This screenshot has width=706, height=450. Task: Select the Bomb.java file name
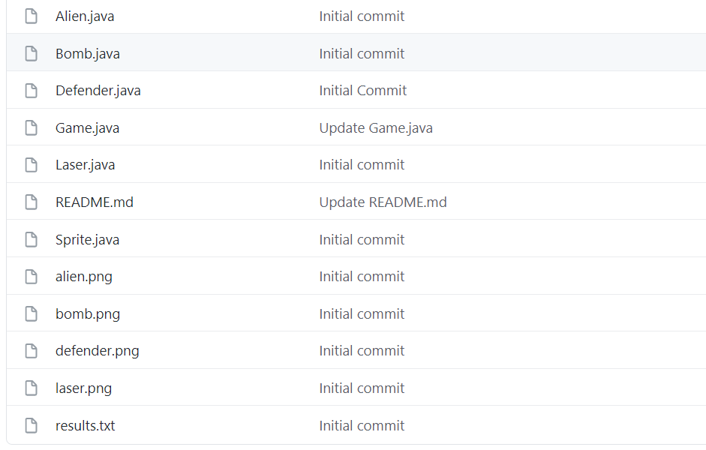88,53
